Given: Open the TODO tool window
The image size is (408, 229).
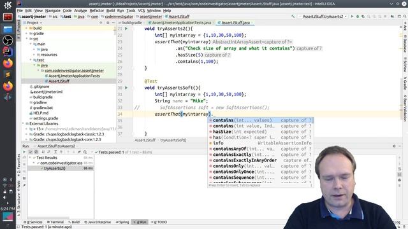Looking at the screenshot, I should pyautogui.click(x=159, y=222).
